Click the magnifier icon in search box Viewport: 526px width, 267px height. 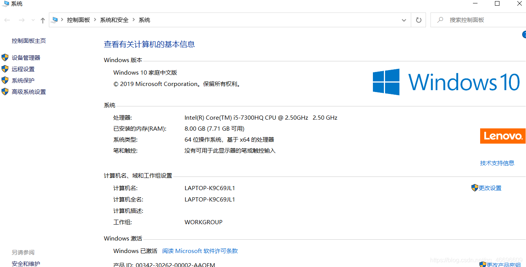click(440, 20)
